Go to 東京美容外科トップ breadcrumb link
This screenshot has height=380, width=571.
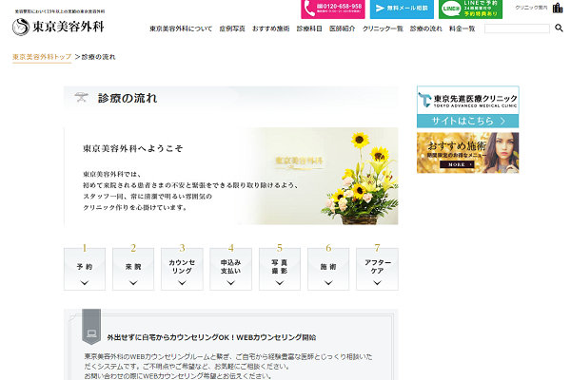click(x=42, y=57)
